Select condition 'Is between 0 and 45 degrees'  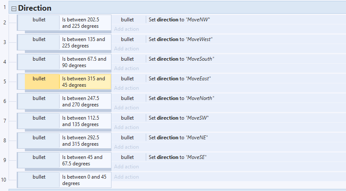[84, 180]
